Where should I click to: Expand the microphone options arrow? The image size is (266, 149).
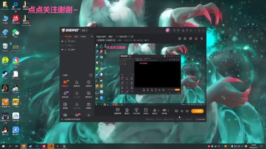click(159, 111)
